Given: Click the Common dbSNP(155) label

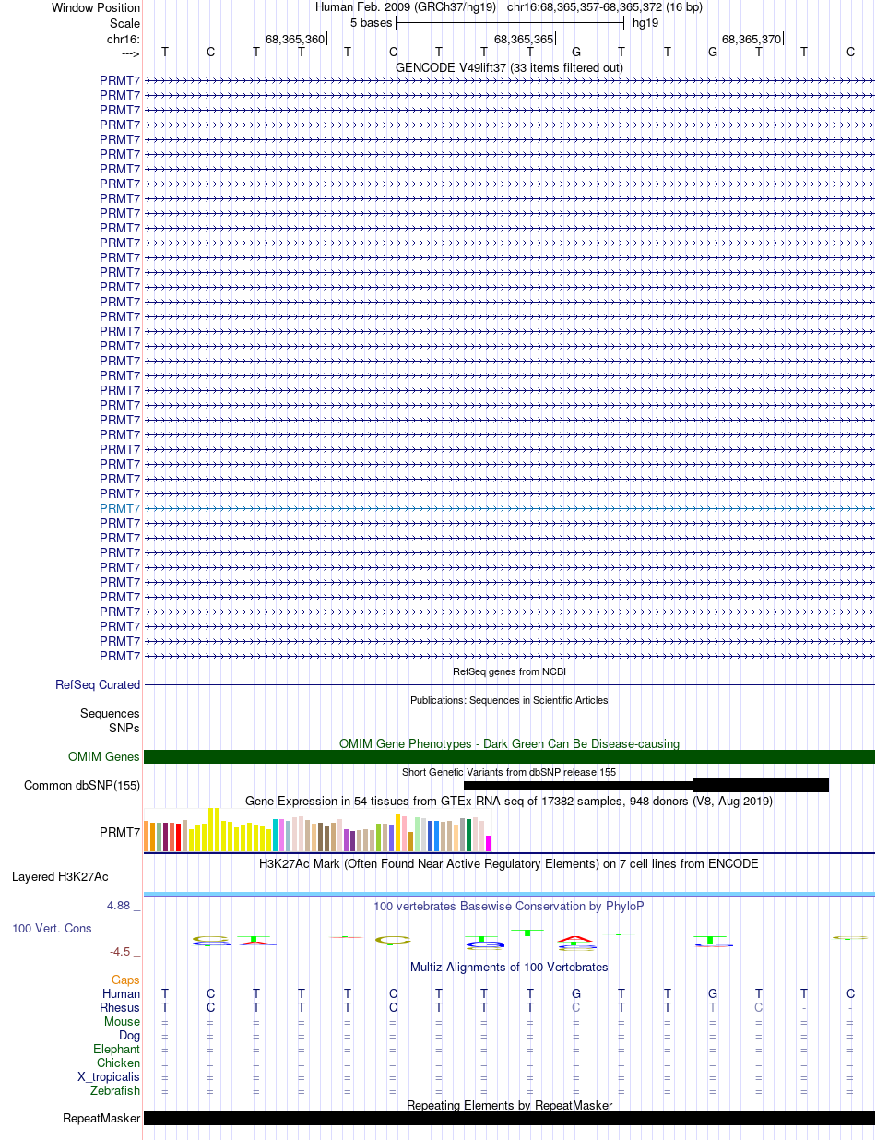Looking at the screenshot, I should pyautogui.click(x=82, y=786).
